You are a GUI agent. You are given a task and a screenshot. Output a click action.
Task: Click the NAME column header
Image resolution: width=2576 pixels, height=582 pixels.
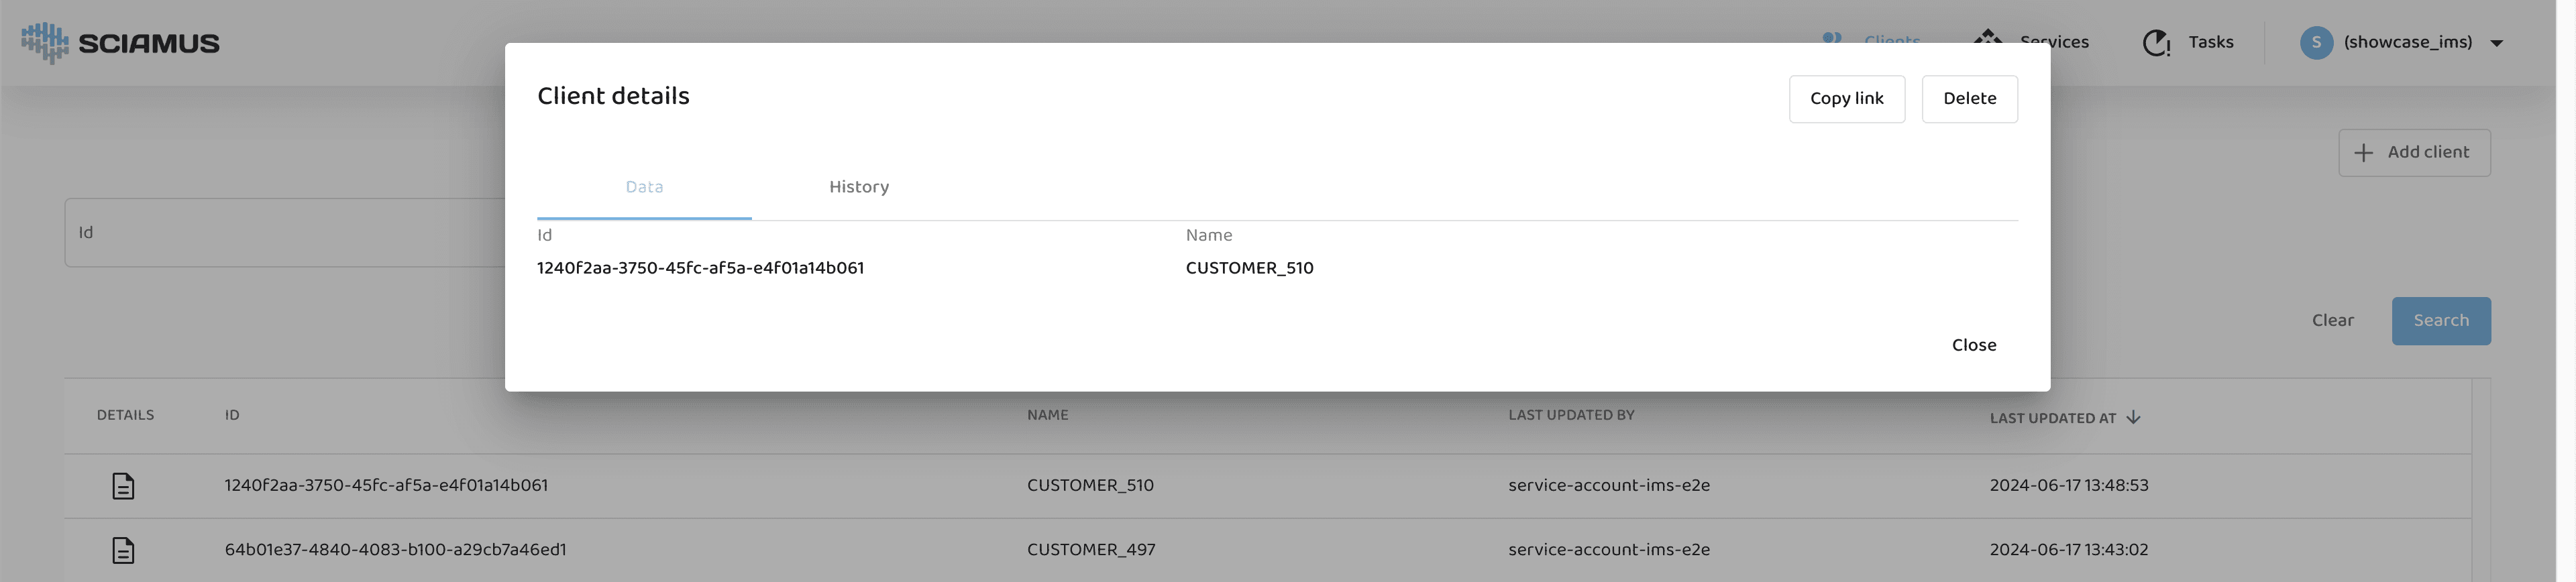point(1047,415)
